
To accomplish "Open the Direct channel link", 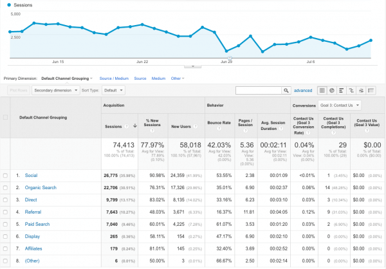I will [31, 199].
